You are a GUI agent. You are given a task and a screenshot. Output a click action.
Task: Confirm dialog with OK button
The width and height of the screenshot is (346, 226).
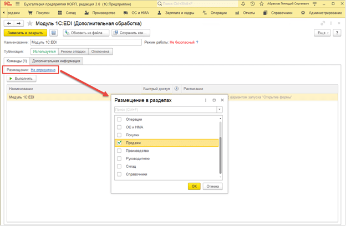click(x=194, y=186)
